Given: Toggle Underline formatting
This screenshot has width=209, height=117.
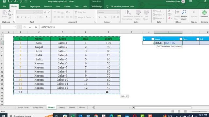Looking at the screenshot, I should pyautogui.click(x=25, y=17).
